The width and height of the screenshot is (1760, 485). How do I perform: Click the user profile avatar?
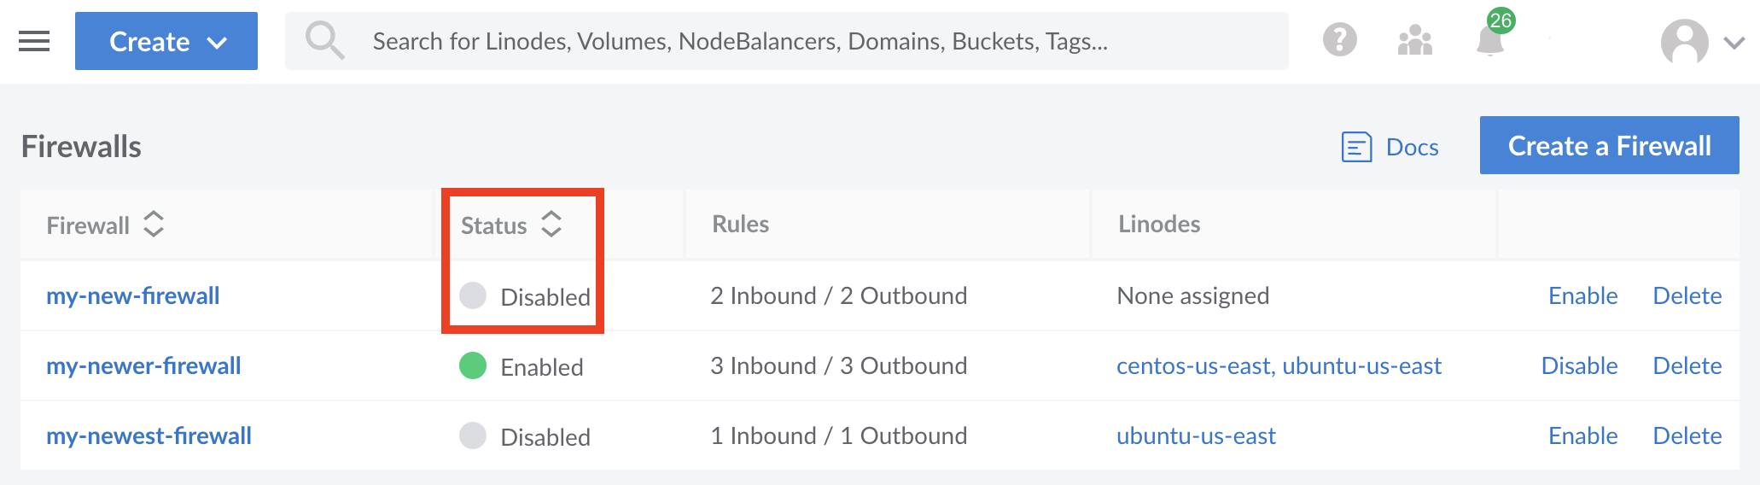coord(1684,42)
